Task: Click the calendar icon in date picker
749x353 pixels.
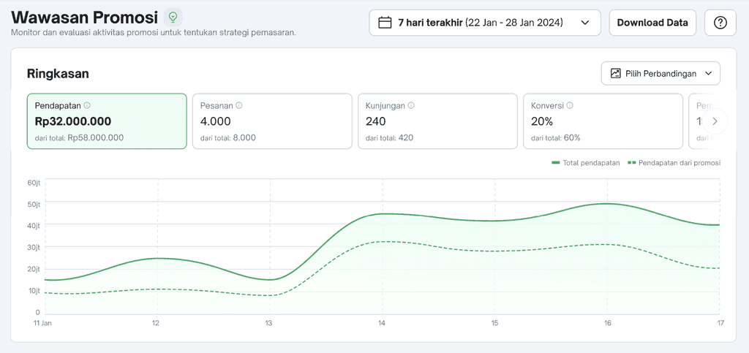Action: pos(385,23)
